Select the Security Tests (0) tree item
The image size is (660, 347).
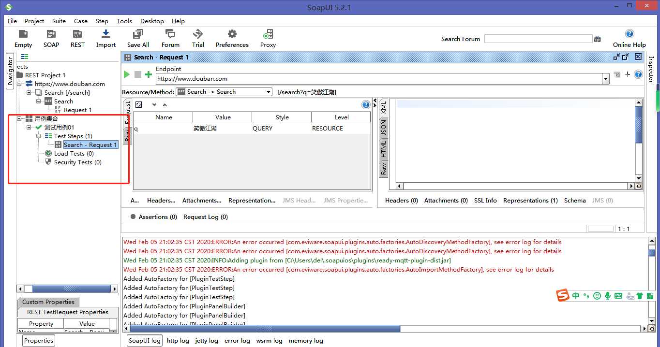[x=77, y=162]
